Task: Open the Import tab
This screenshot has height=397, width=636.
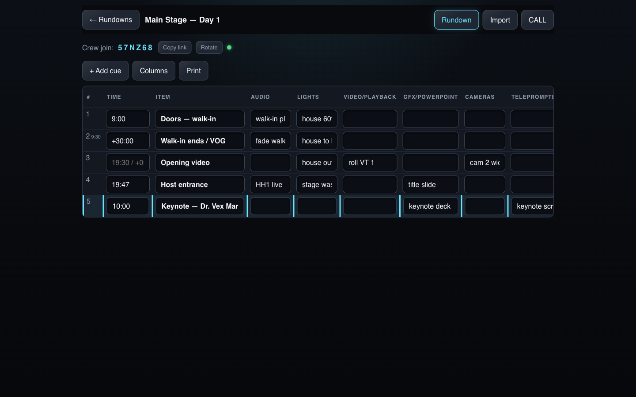Action: click(x=500, y=20)
